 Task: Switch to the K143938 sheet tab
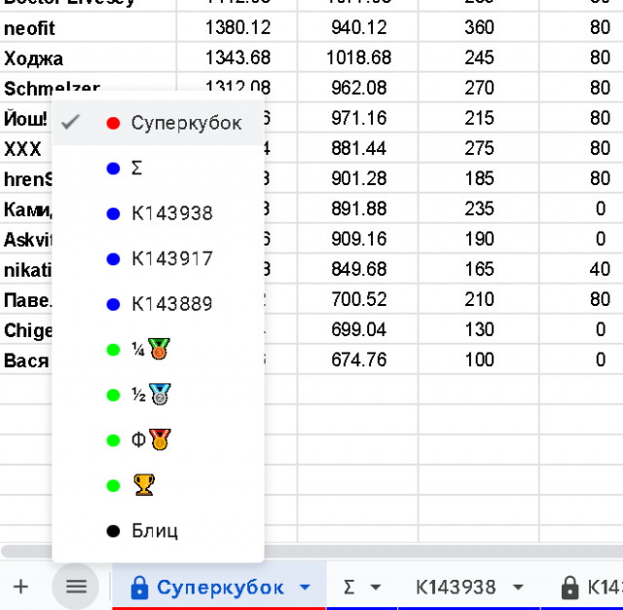tap(456, 588)
